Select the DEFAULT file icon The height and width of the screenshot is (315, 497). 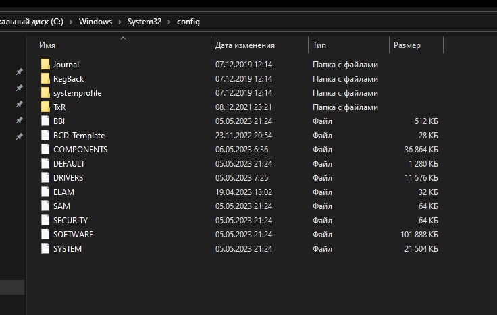[45, 163]
